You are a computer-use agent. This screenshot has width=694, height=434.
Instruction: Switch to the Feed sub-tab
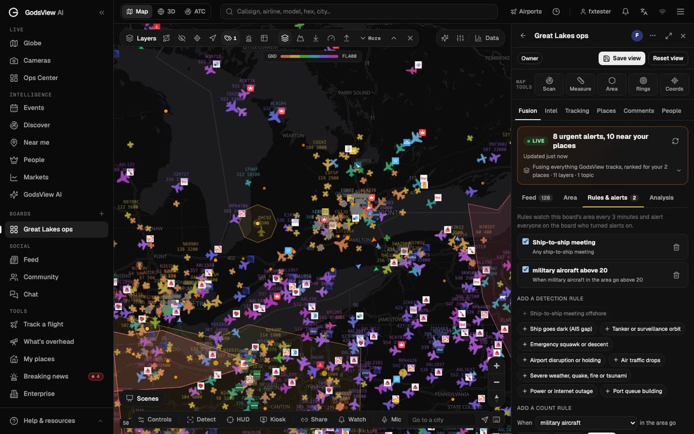[536, 197]
